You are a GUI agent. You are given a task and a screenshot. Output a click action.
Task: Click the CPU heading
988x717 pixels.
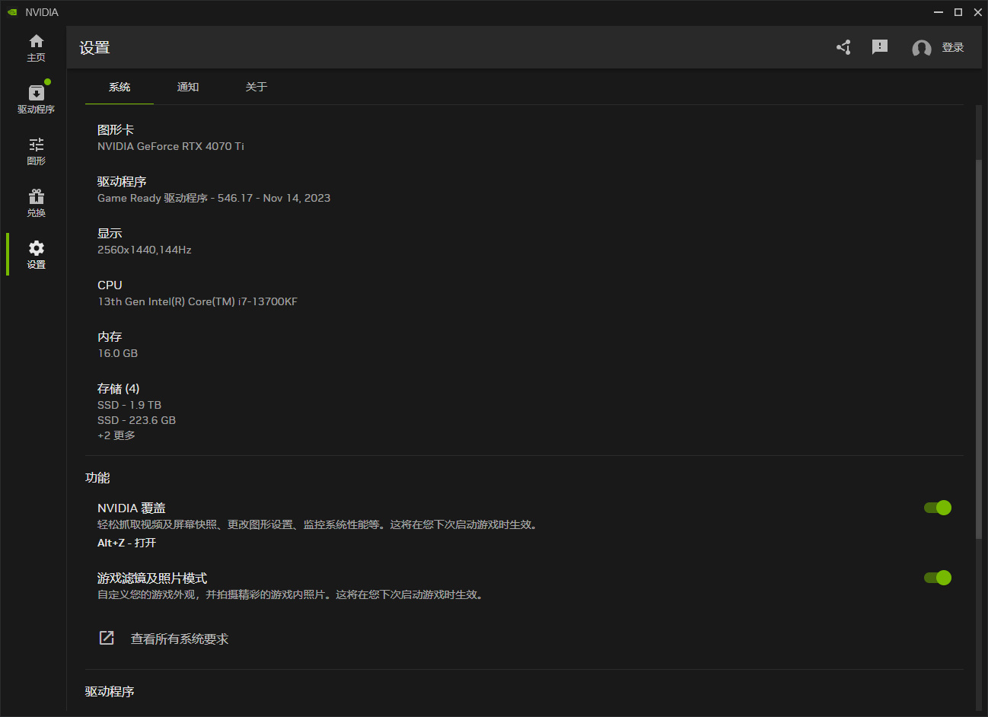(110, 285)
